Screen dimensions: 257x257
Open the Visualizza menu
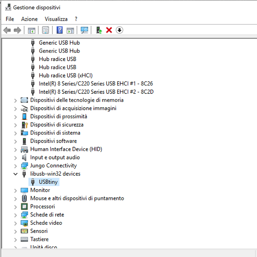56,19
